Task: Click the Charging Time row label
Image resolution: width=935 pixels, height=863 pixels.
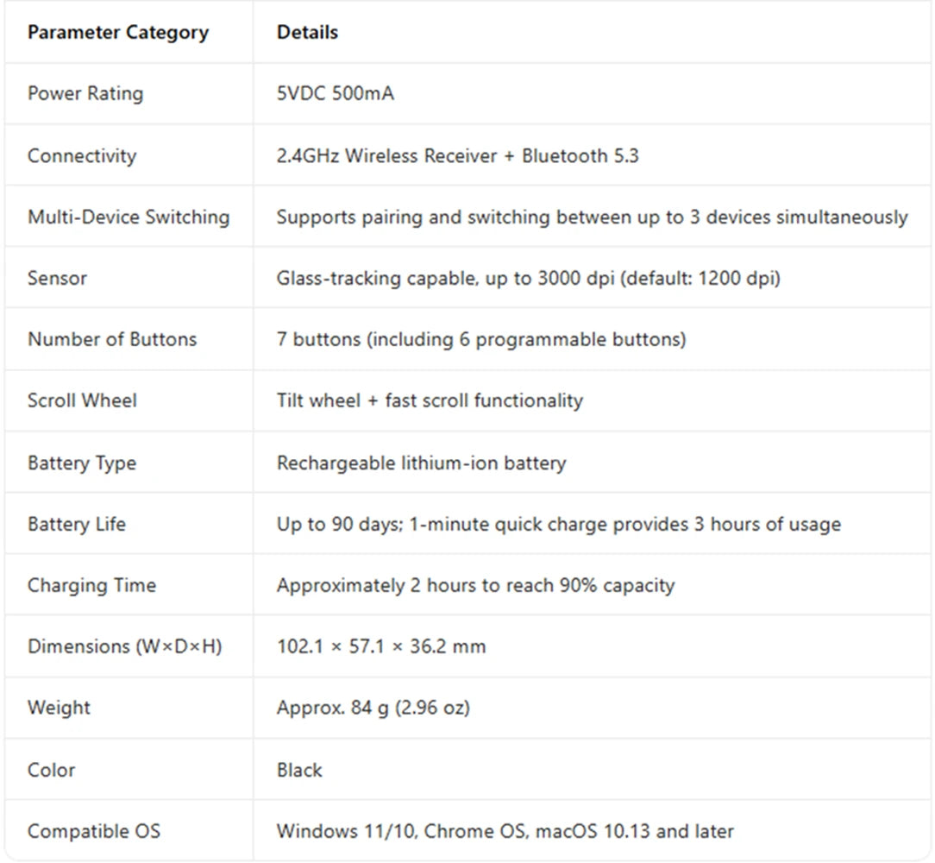Action: 91,585
